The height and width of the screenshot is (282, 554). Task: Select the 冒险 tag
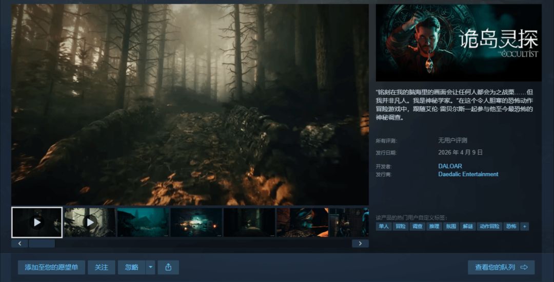(x=401, y=226)
